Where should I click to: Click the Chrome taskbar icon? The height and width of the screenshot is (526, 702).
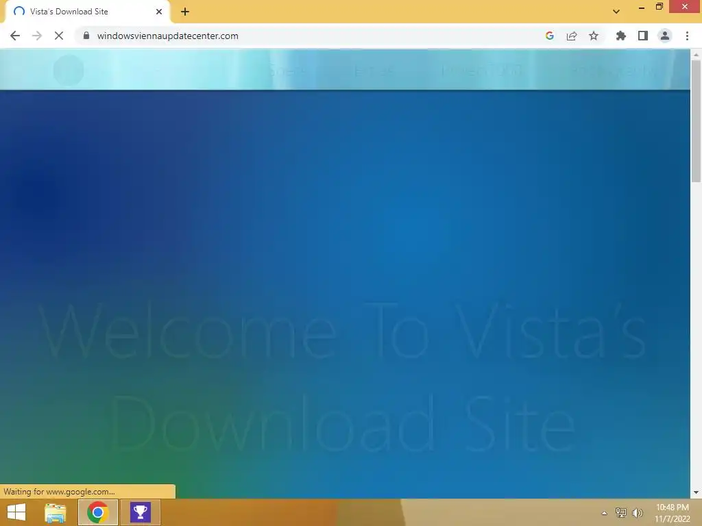(x=97, y=512)
